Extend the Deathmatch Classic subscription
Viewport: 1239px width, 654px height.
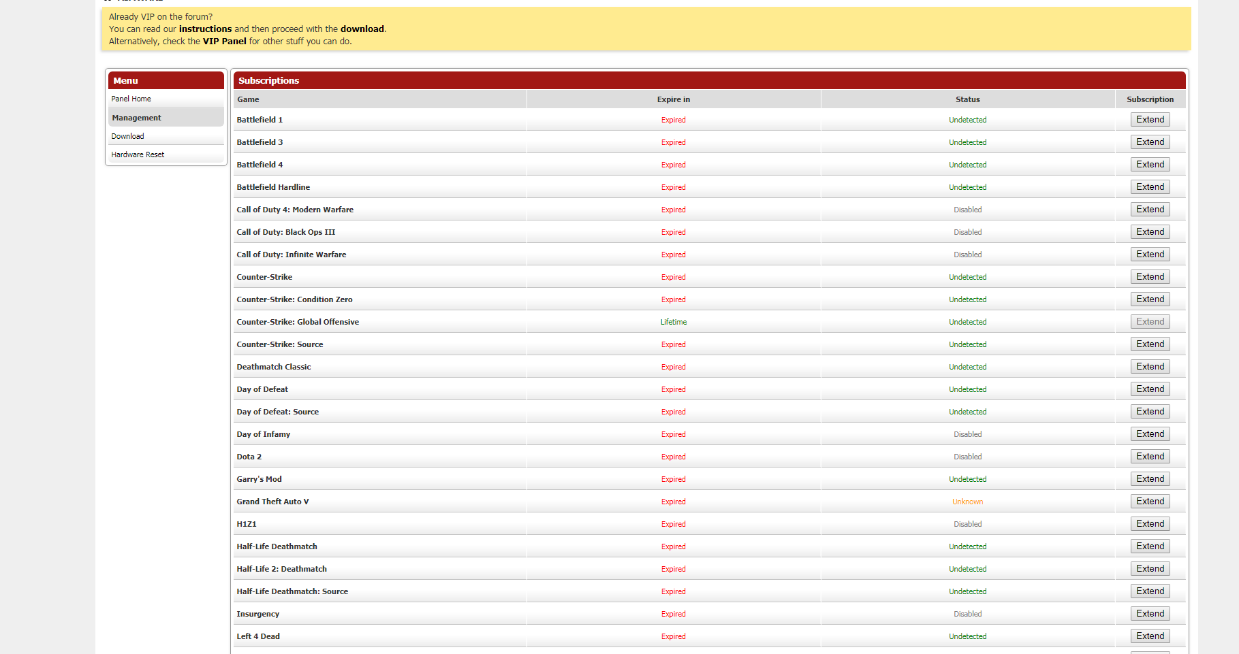coord(1150,367)
